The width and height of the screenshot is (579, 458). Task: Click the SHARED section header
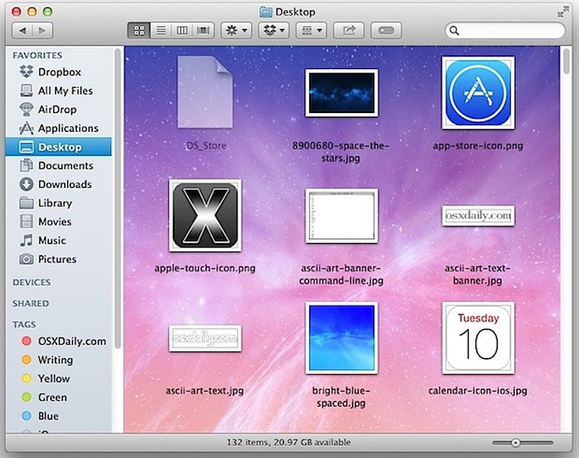[31, 304]
